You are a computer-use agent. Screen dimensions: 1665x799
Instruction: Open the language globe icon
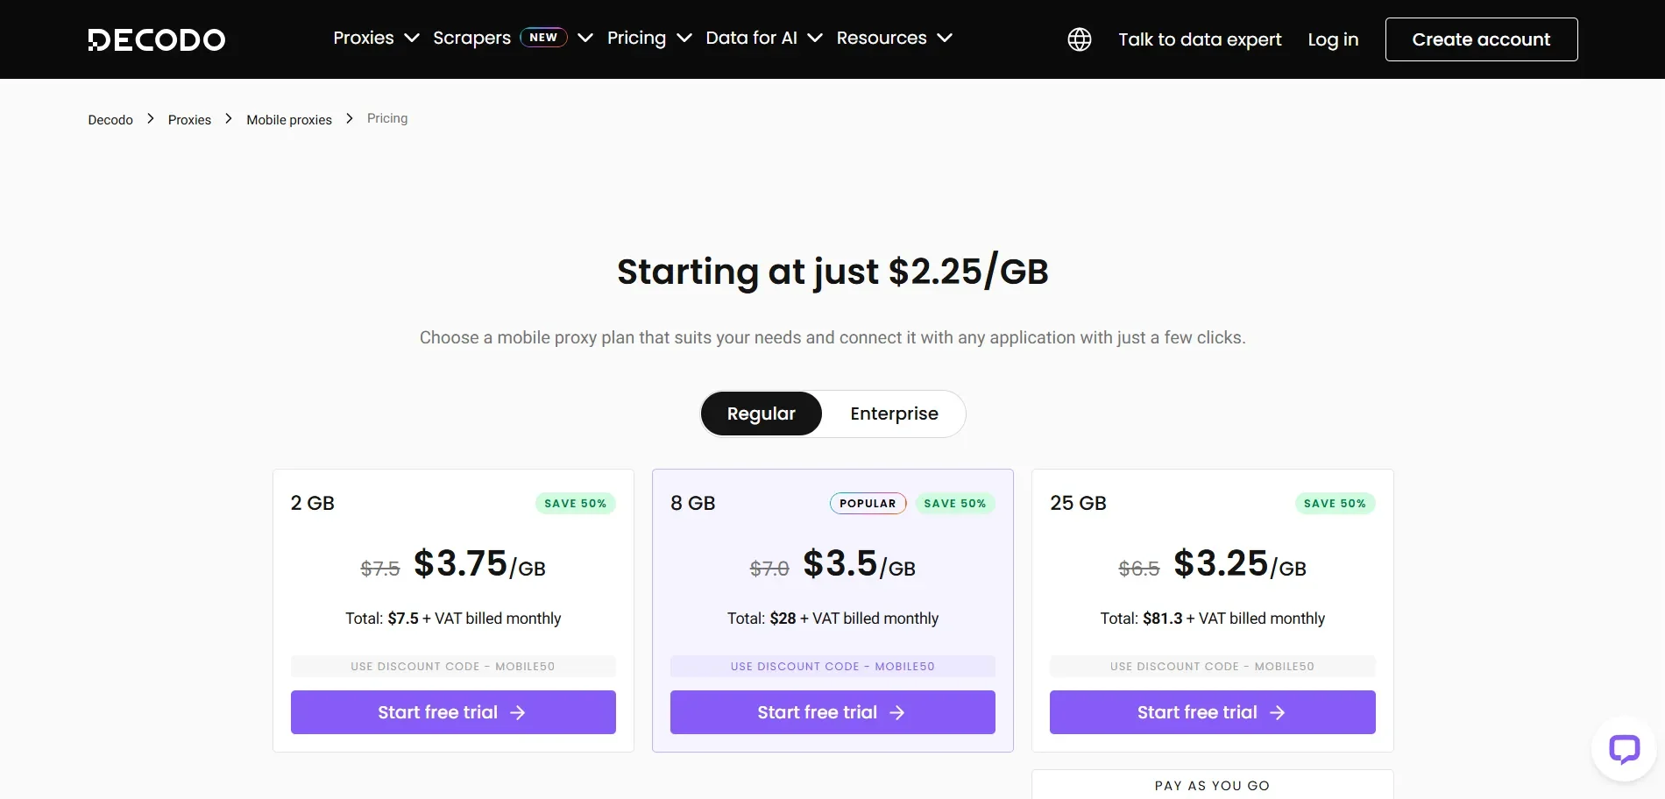(1079, 39)
